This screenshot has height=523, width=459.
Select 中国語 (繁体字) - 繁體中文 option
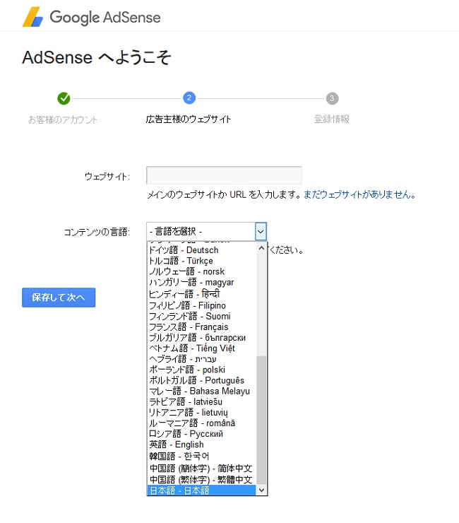(x=202, y=480)
